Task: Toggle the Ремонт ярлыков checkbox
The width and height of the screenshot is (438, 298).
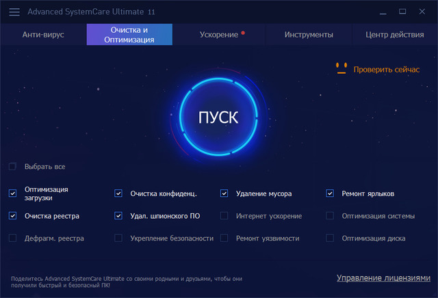Action: coord(330,193)
